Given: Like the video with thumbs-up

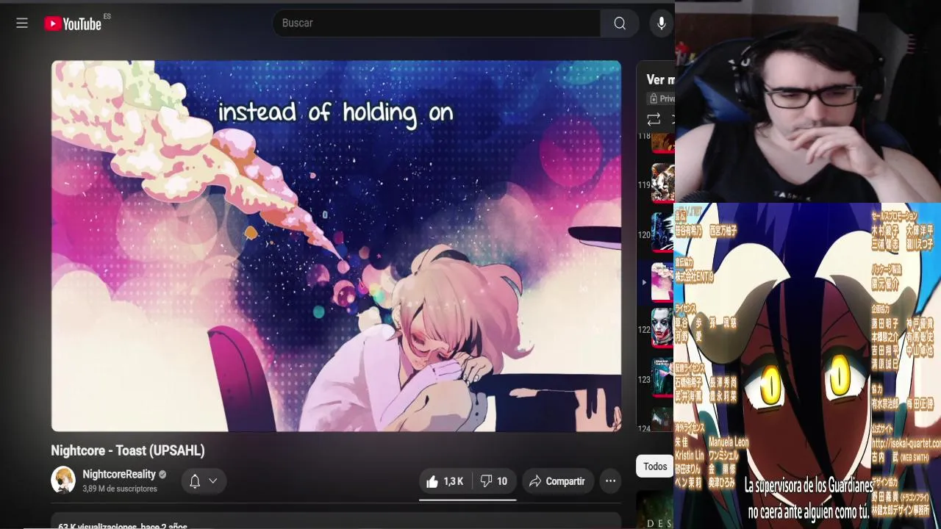Looking at the screenshot, I should pyautogui.click(x=445, y=481).
